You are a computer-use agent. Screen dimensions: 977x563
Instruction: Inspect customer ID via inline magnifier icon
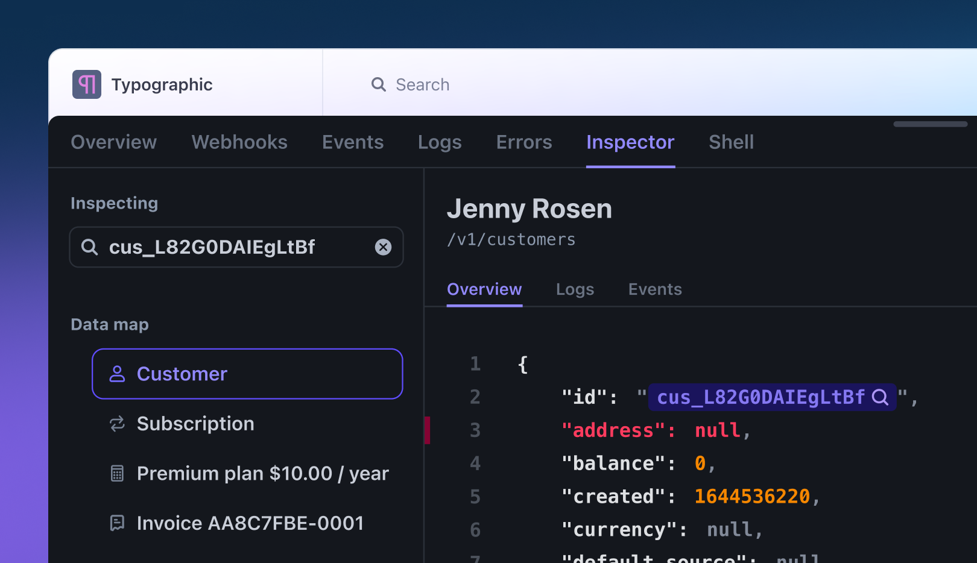(x=880, y=397)
